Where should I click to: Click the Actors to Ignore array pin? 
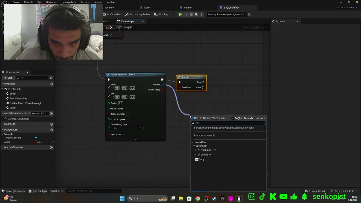[109, 120]
